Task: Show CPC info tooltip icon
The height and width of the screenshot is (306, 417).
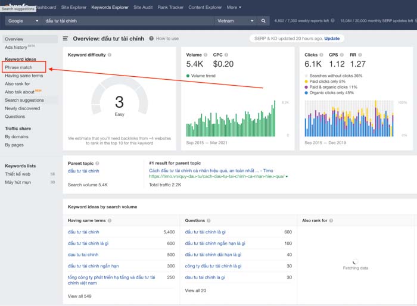Action: (226, 55)
